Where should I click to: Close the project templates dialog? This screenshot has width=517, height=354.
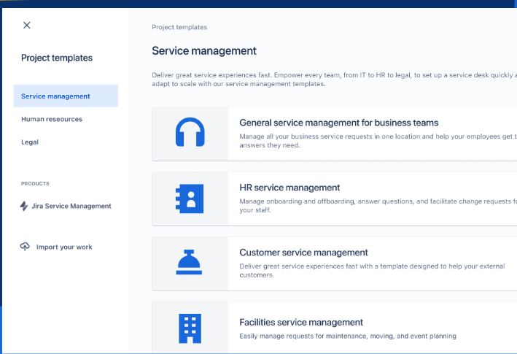(x=27, y=25)
